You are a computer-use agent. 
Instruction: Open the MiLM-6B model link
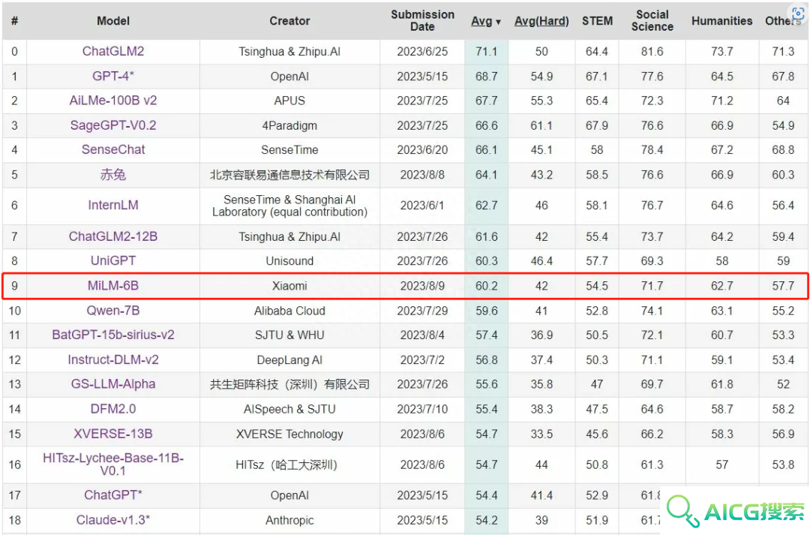pyautogui.click(x=113, y=285)
